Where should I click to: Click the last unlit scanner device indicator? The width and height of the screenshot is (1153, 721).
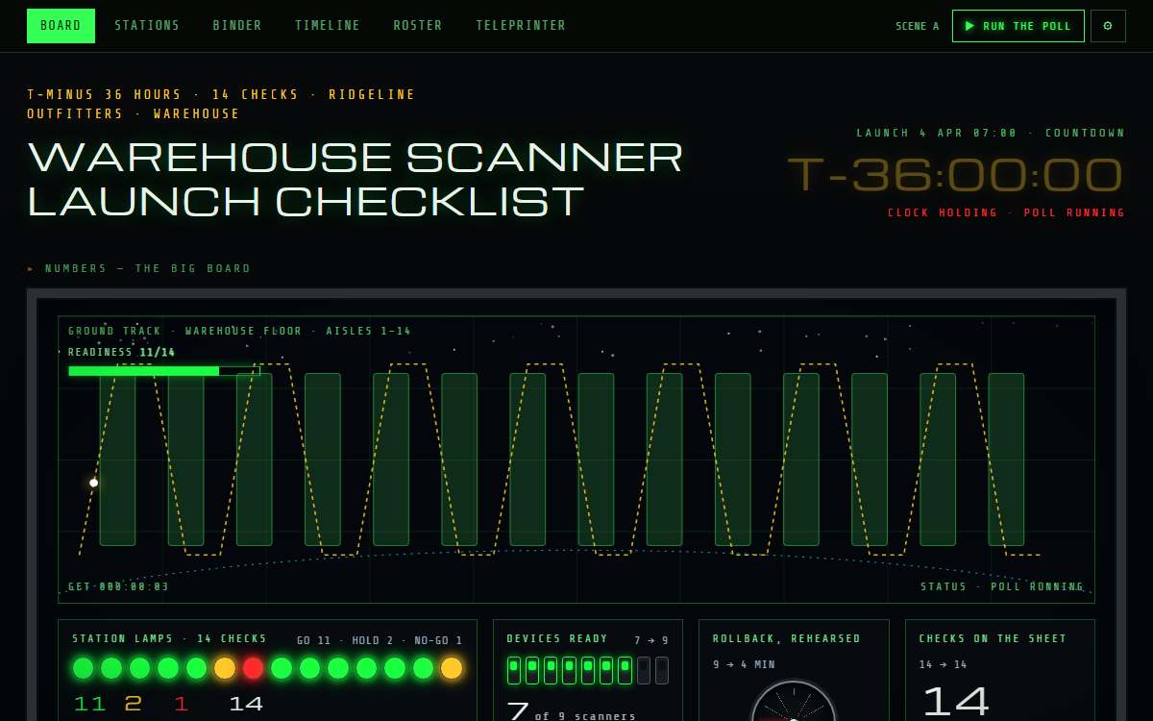[662, 670]
